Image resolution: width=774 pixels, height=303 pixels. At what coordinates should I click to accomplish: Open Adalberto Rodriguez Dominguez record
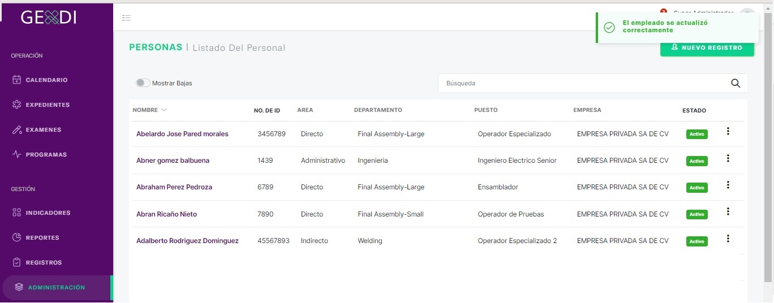(187, 241)
